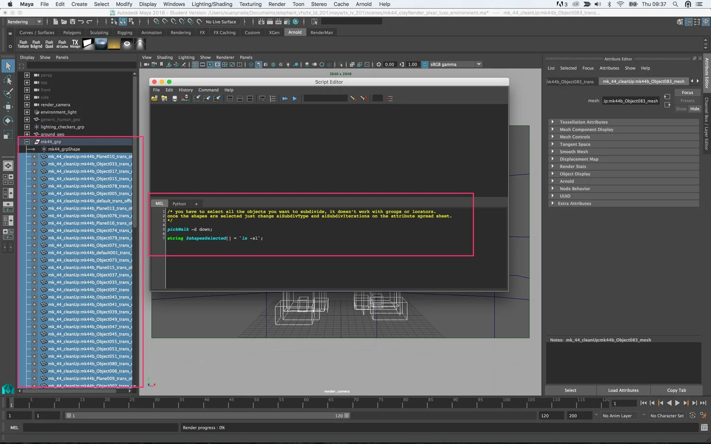This screenshot has height=444, width=711.
Task: Toggle wireframe shading in viewport toolbar
Action: point(251,64)
